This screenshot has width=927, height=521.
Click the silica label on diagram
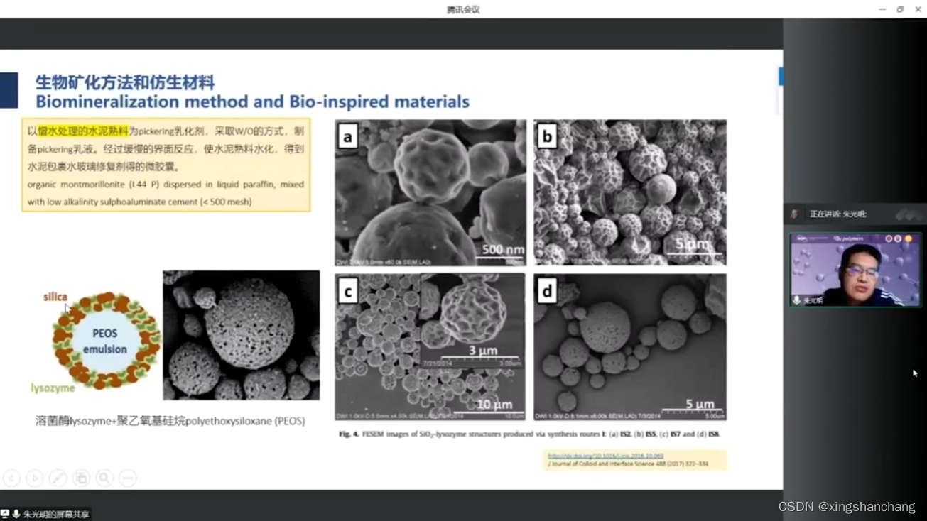[x=55, y=297]
